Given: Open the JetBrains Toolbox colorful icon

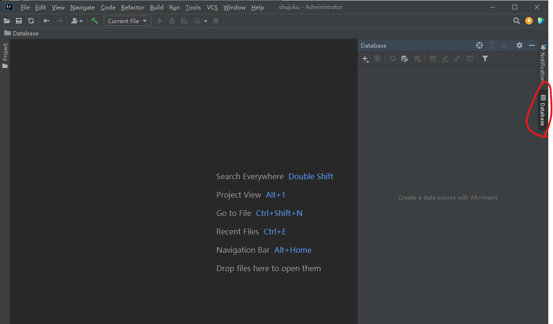Looking at the screenshot, I should click(x=541, y=21).
